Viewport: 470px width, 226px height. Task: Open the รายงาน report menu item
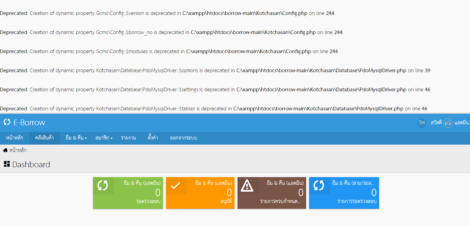coord(128,138)
